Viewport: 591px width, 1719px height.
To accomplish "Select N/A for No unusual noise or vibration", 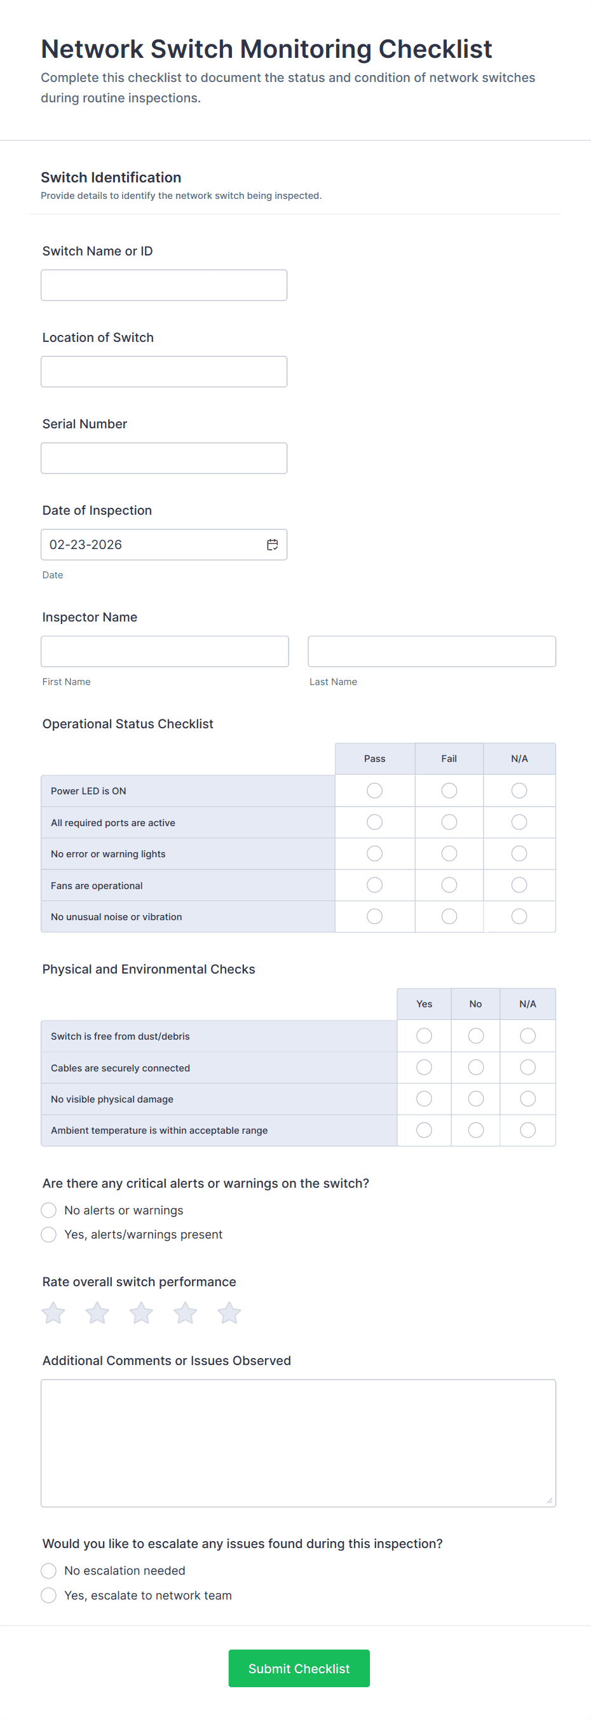I will (519, 916).
